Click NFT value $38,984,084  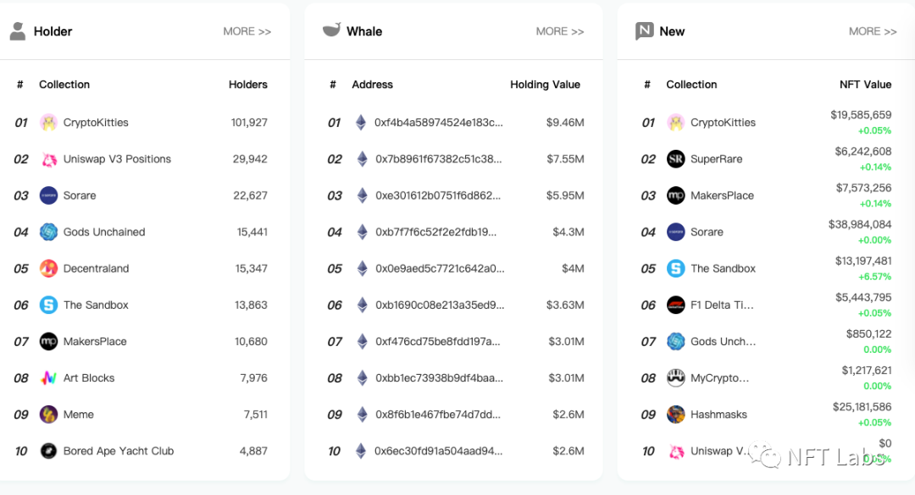(x=860, y=224)
